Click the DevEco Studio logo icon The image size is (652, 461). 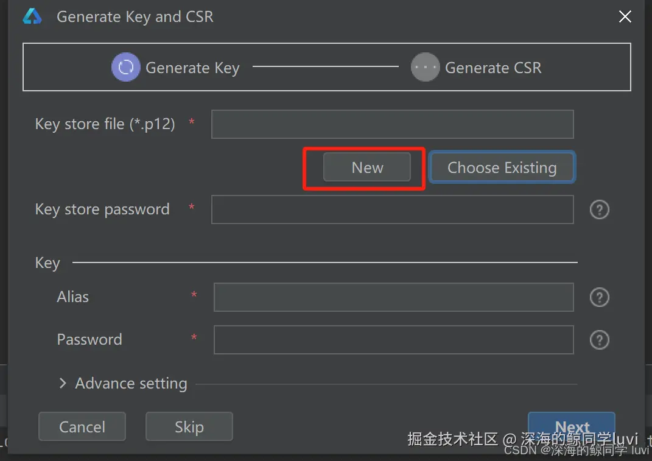point(32,16)
